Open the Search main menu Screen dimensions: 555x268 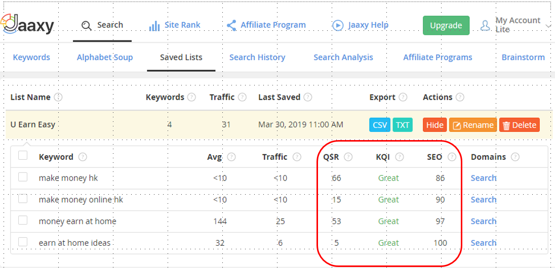click(x=102, y=25)
